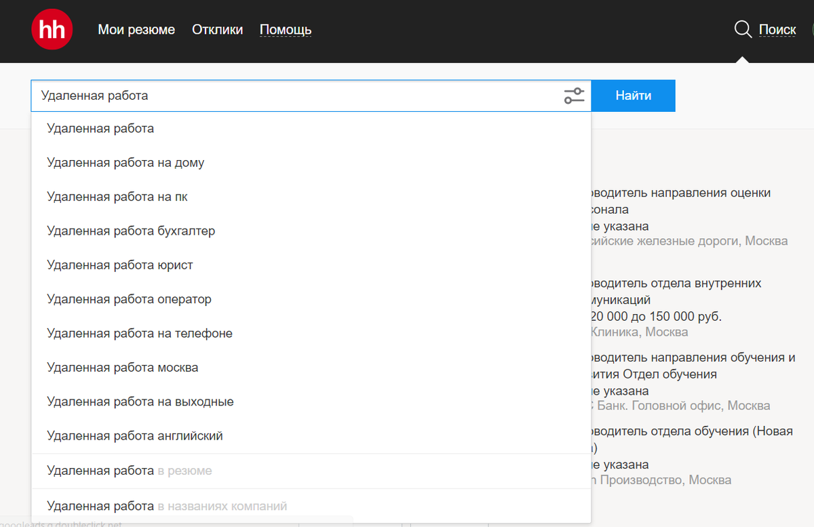Select suggestion Удаленная работа на телефоне
The image size is (814, 527).
pyautogui.click(x=311, y=333)
